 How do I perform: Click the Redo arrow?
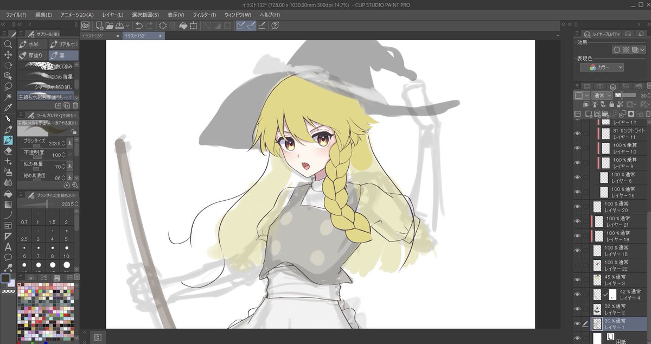[149, 26]
